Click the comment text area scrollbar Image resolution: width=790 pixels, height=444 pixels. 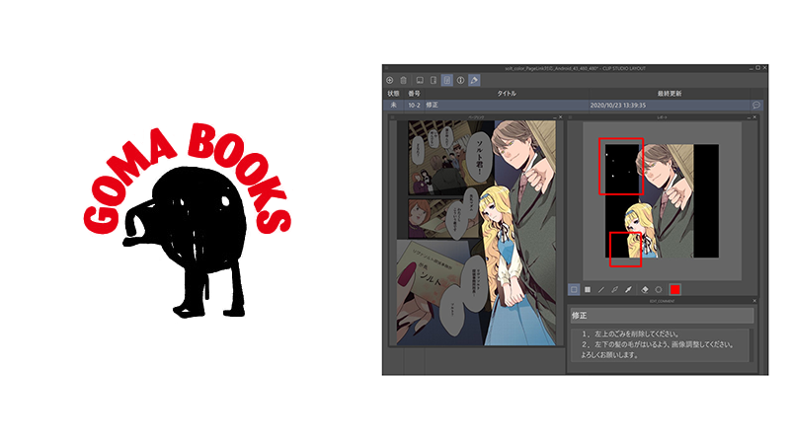pyautogui.click(x=751, y=344)
